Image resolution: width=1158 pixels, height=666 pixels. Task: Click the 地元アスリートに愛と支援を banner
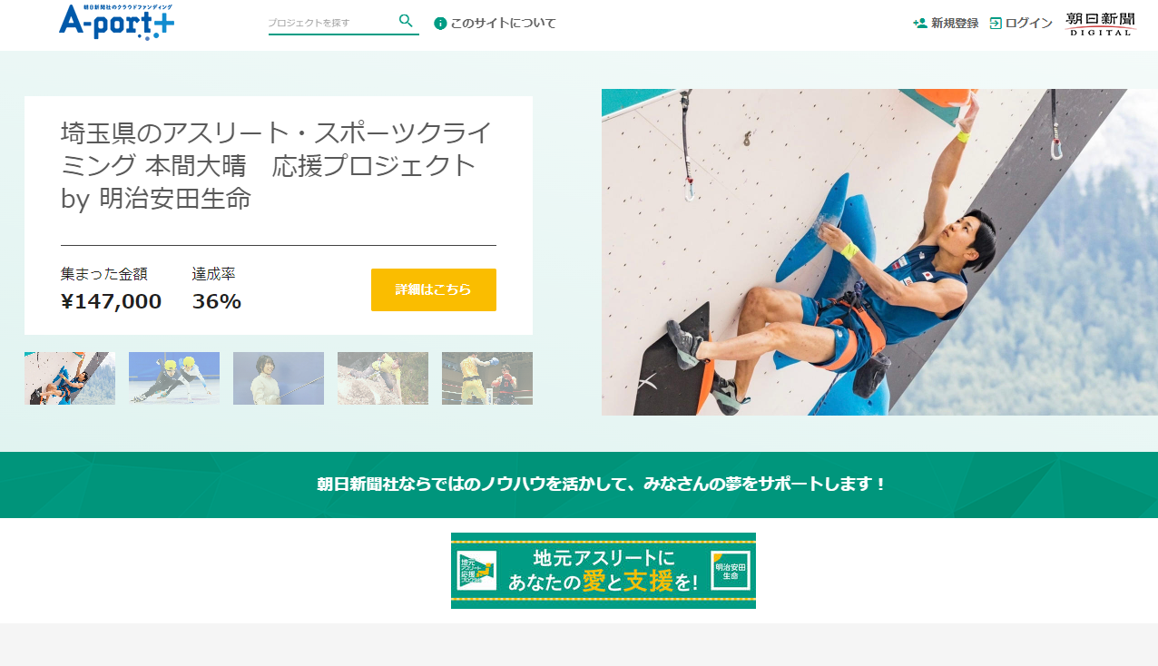(604, 571)
